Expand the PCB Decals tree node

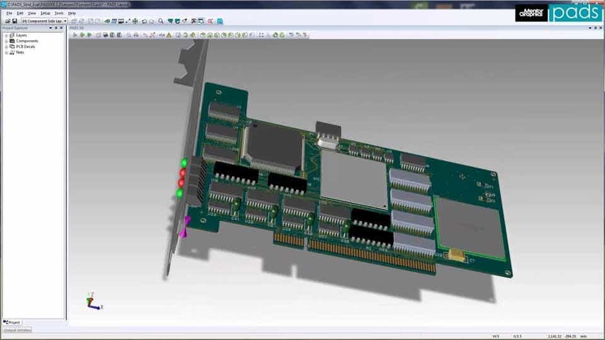point(6,47)
